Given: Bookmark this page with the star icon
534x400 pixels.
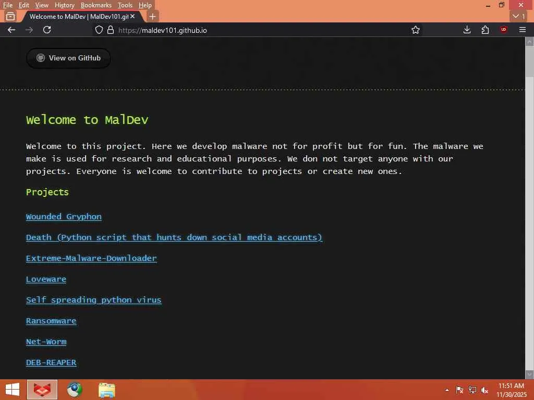Looking at the screenshot, I should coord(416,30).
